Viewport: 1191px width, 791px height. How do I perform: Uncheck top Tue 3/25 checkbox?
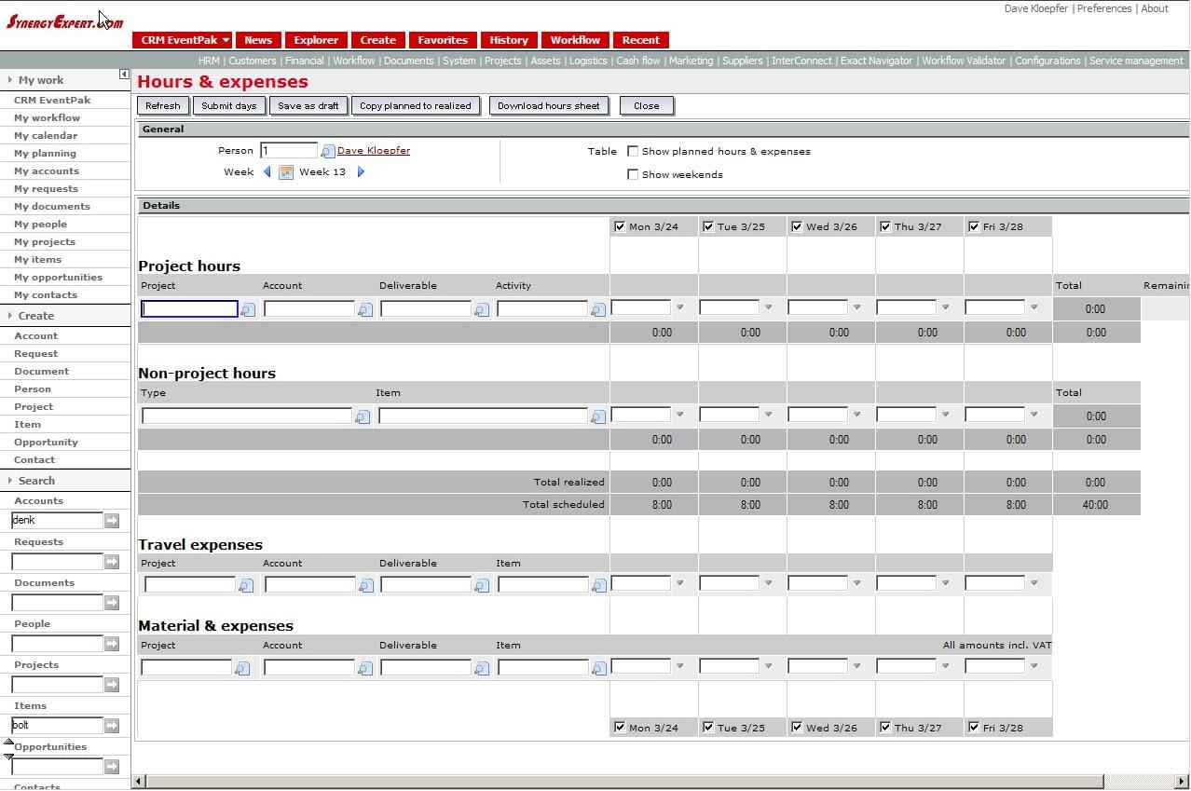click(708, 226)
